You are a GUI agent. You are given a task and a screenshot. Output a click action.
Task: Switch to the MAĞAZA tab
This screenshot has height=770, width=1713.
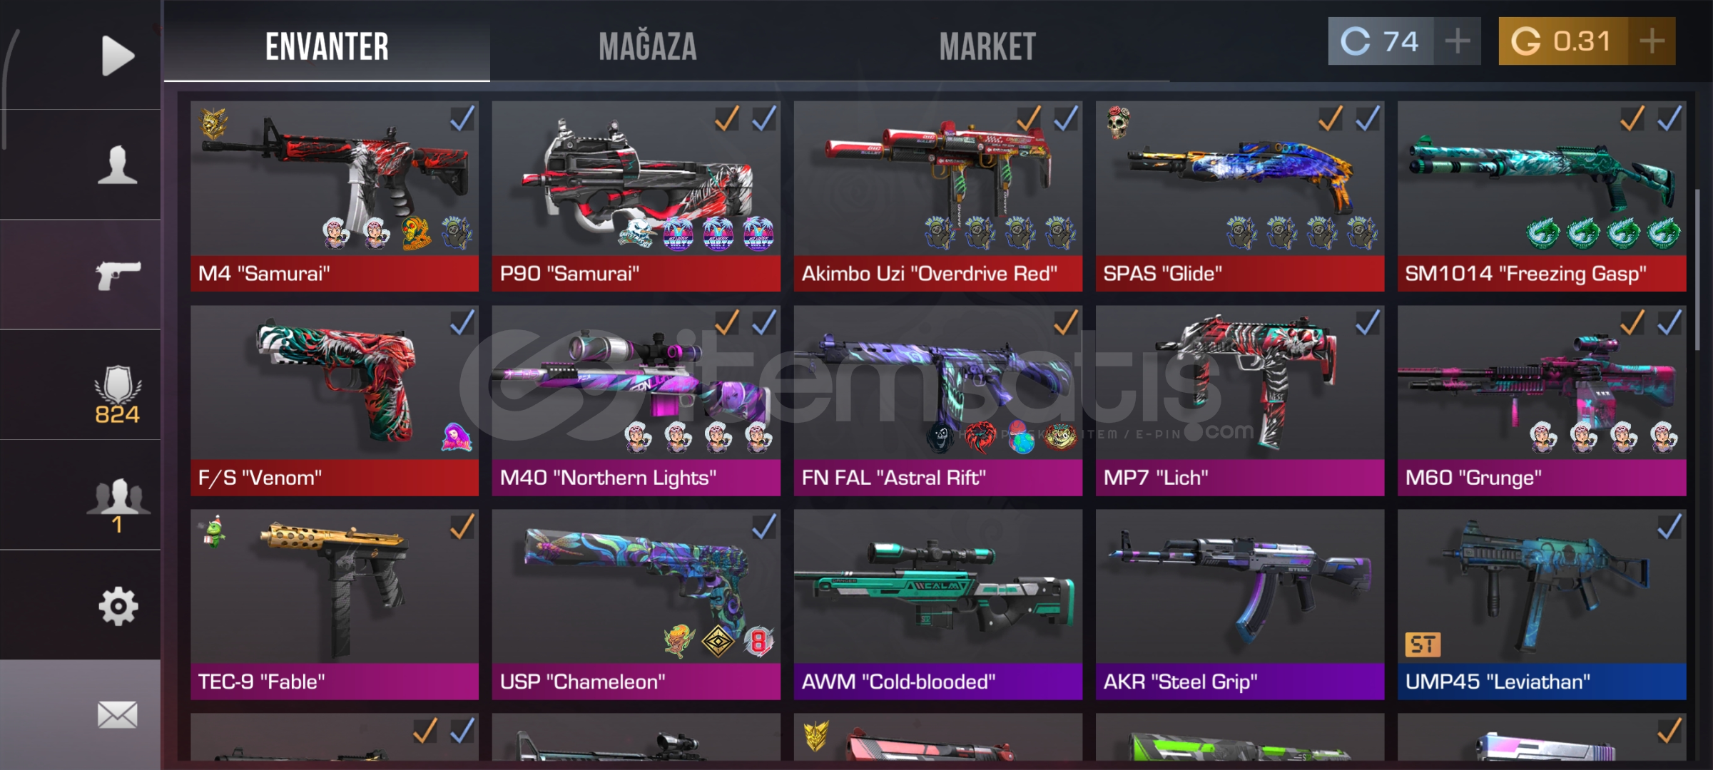(648, 47)
